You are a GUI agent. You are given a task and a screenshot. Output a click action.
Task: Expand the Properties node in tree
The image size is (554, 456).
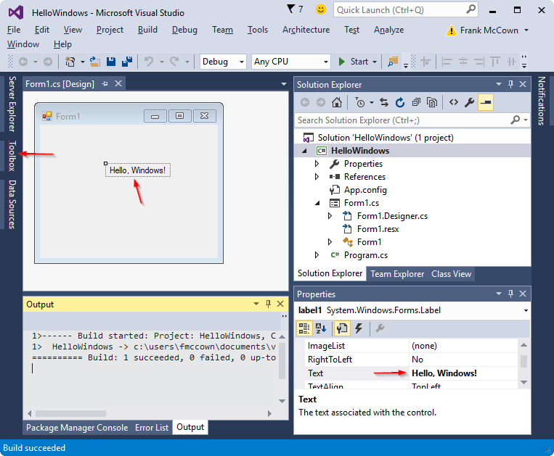coord(317,164)
